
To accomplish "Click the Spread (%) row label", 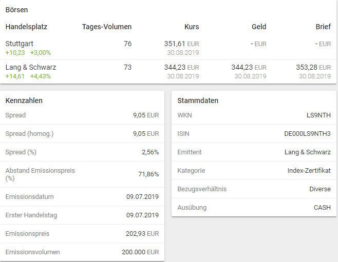I will (21, 152).
